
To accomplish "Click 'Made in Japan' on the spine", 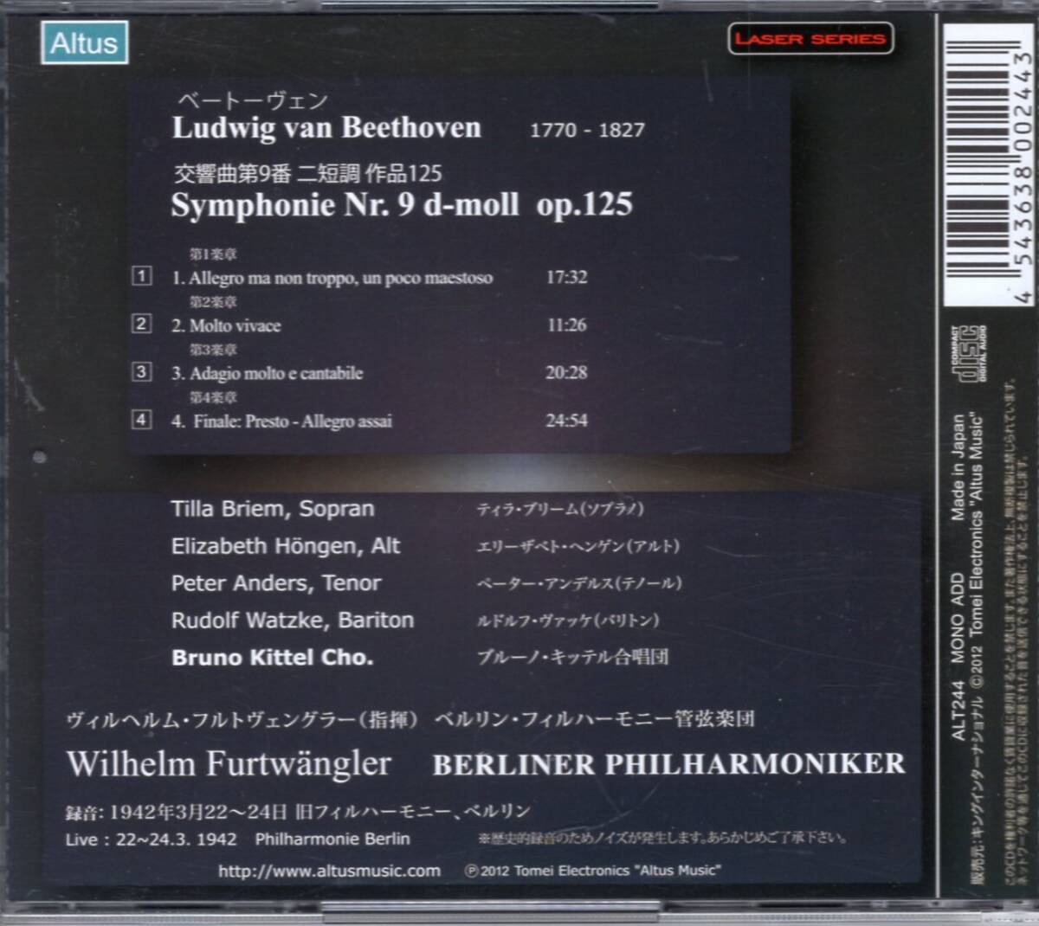I will (958, 466).
